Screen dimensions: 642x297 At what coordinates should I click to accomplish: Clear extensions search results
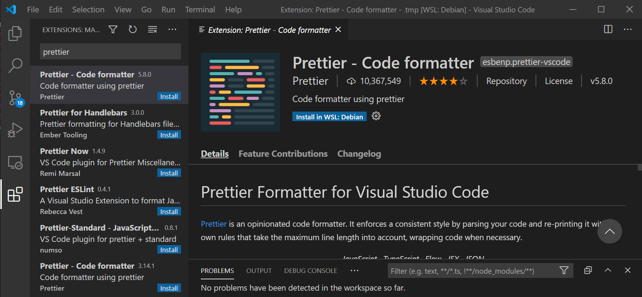coord(152,29)
